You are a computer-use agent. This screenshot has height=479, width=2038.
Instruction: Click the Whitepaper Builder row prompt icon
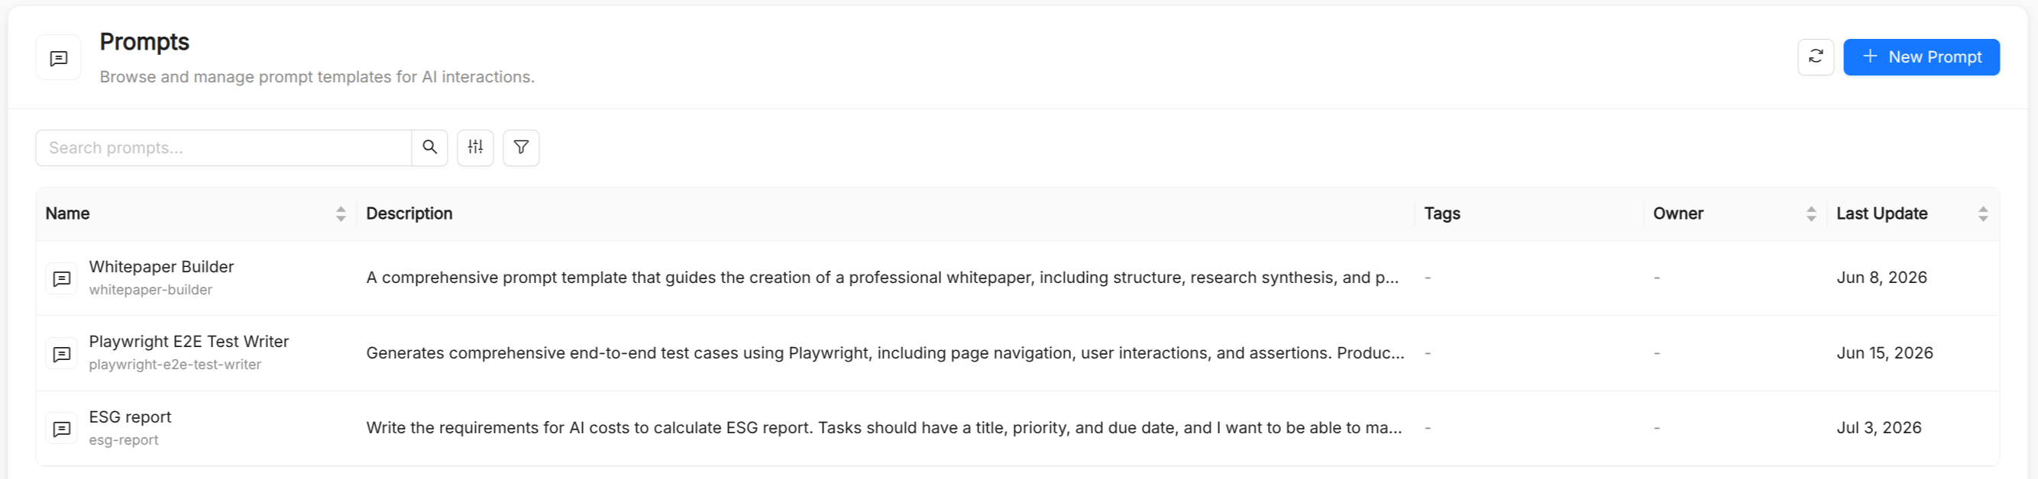[x=62, y=278]
